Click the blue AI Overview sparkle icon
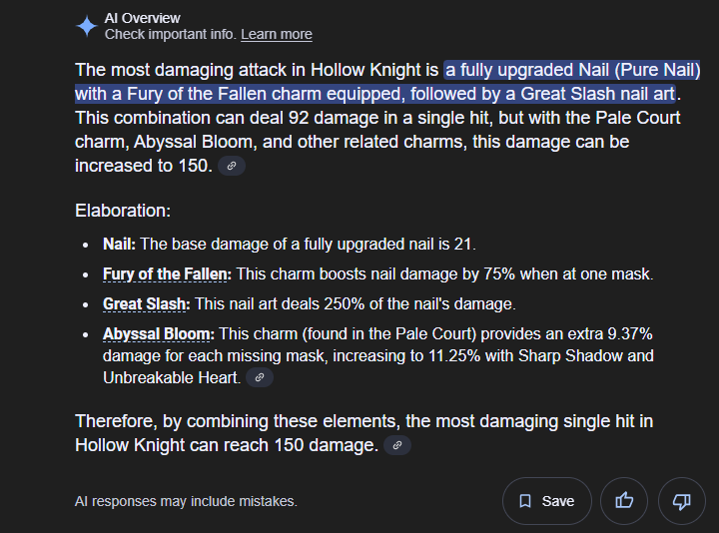The width and height of the screenshot is (719, 533). click(x=87, y=26)
